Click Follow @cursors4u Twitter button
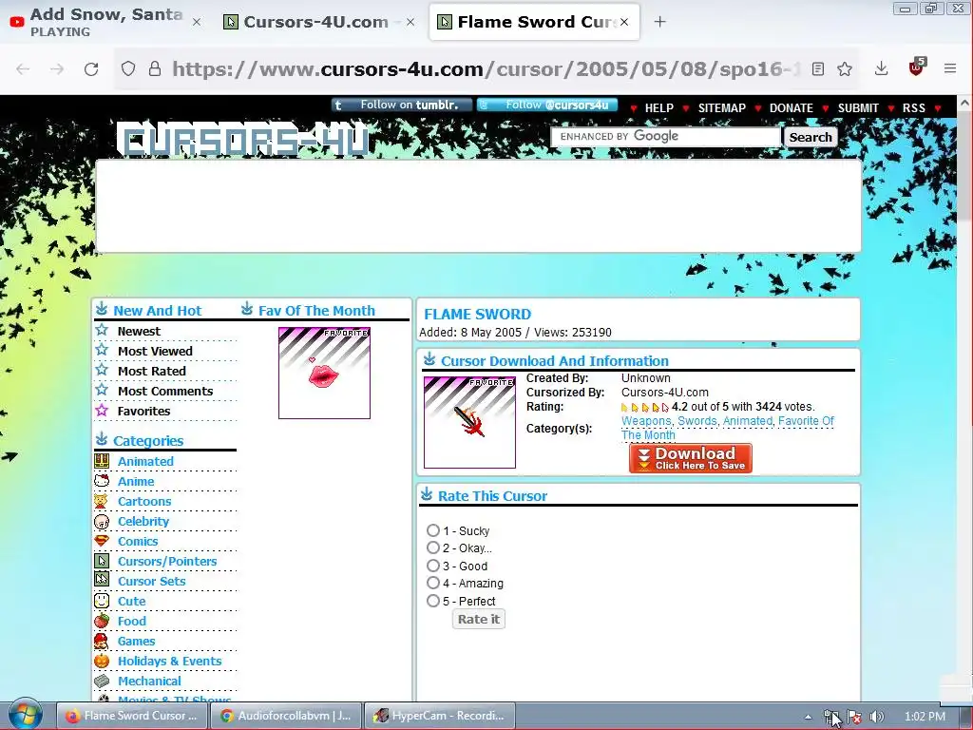The height and width of the screenshot is (730, 973). pos(546,105)
